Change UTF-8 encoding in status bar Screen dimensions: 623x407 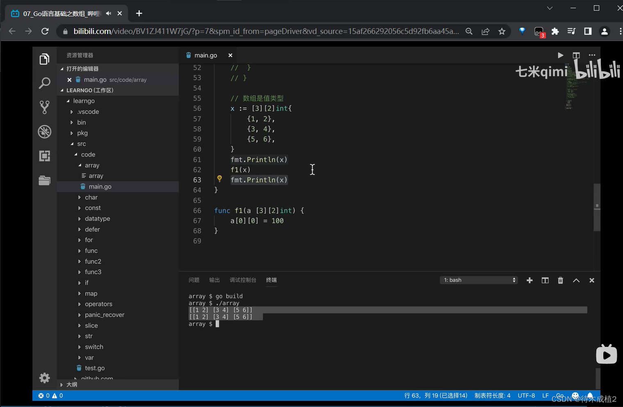(x=526, y=396)
